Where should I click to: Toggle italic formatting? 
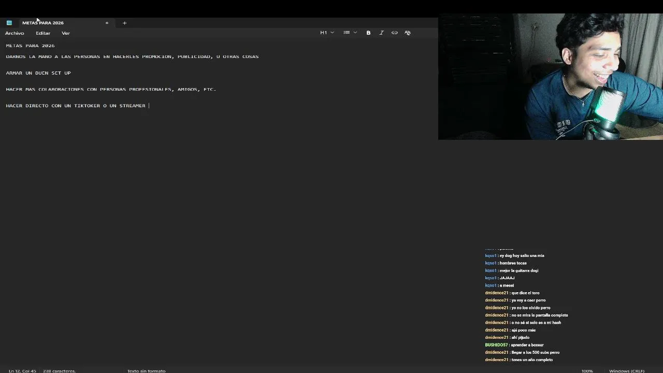(382, 33)
